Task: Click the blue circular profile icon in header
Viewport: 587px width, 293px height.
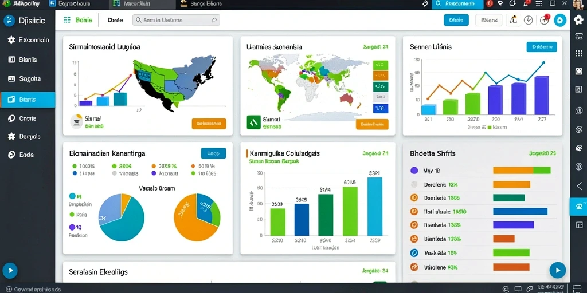Action: click(x=560, y=20)
